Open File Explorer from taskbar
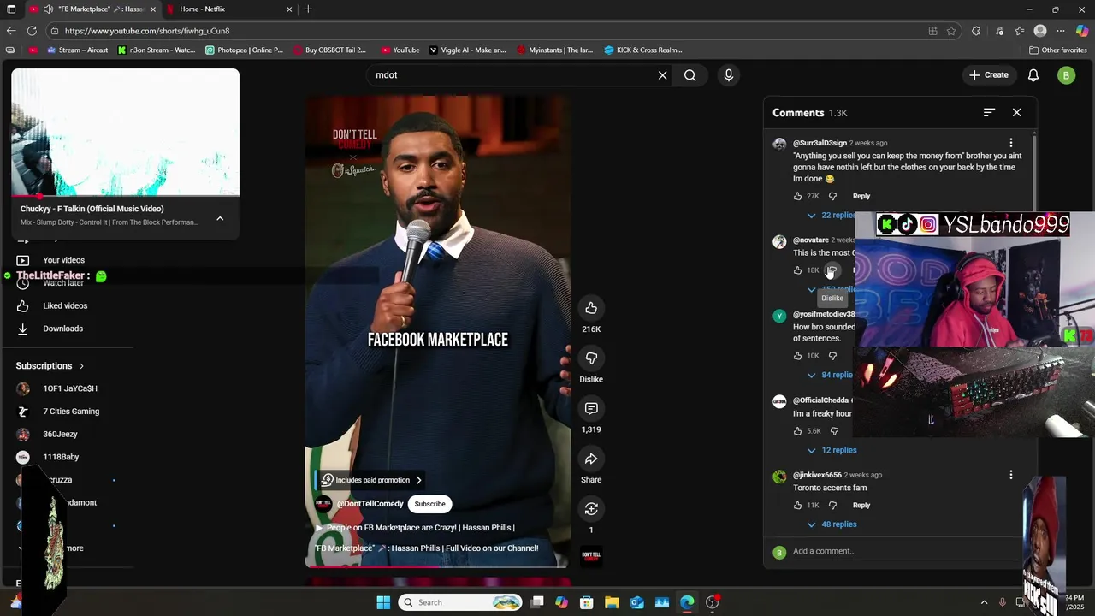The image size is (1095, 616). point(612,602)
